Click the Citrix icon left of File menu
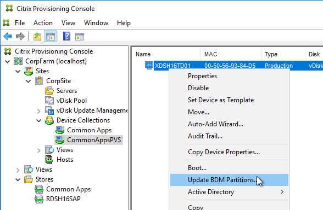Screen dimensions: 323x210 coord(6,23)
